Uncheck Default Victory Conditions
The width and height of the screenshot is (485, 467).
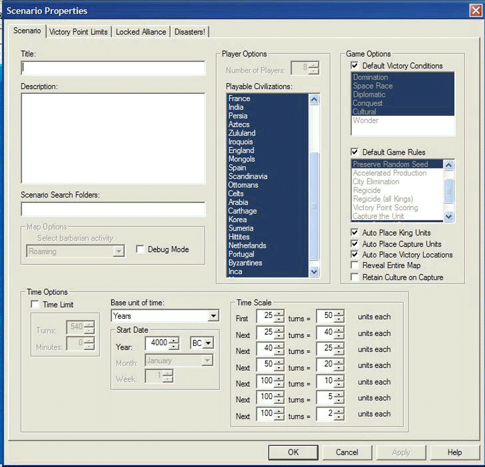coord(355,65)
